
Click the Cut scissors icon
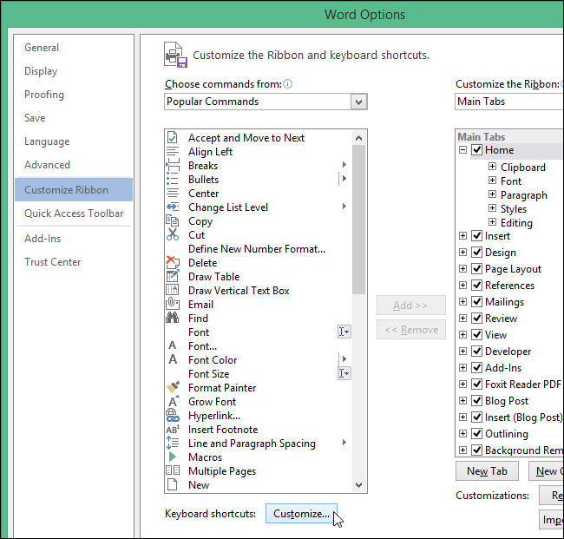pyautogui.click(x=172, y=234)
